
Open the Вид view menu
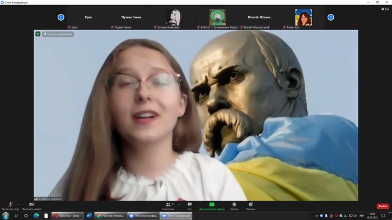pos(385,9)
